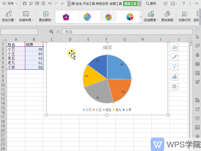Select the third pie chart style with gray background
This screenshot has width=201, height=151.
tap(109, 17)
